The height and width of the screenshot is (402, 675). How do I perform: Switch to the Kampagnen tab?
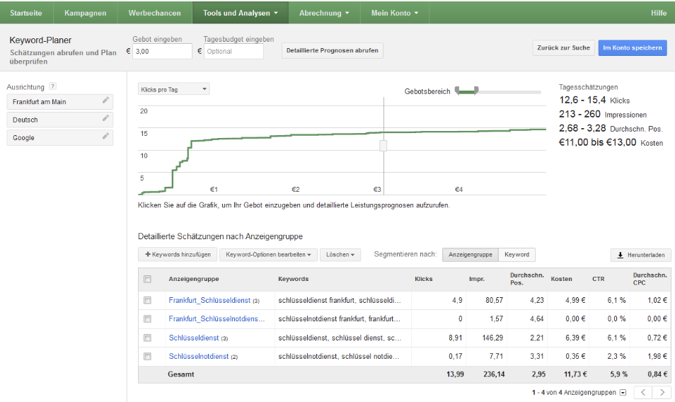[x=85, y=13]
